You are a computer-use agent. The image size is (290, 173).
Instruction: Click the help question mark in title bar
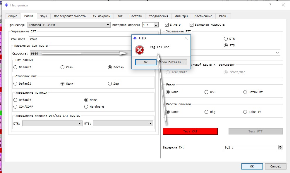pos(270,5)
